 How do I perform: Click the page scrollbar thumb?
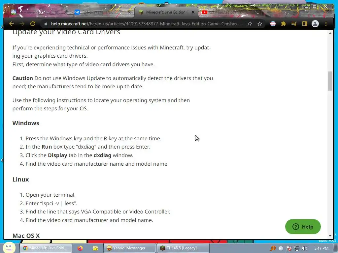coord(330,81)
